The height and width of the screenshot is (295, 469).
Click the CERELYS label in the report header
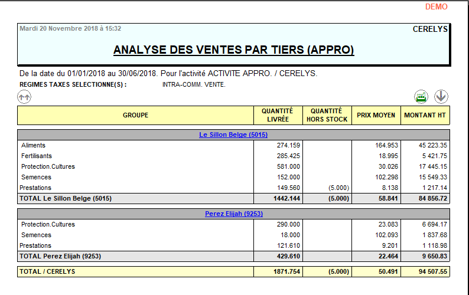click(429, 28)
